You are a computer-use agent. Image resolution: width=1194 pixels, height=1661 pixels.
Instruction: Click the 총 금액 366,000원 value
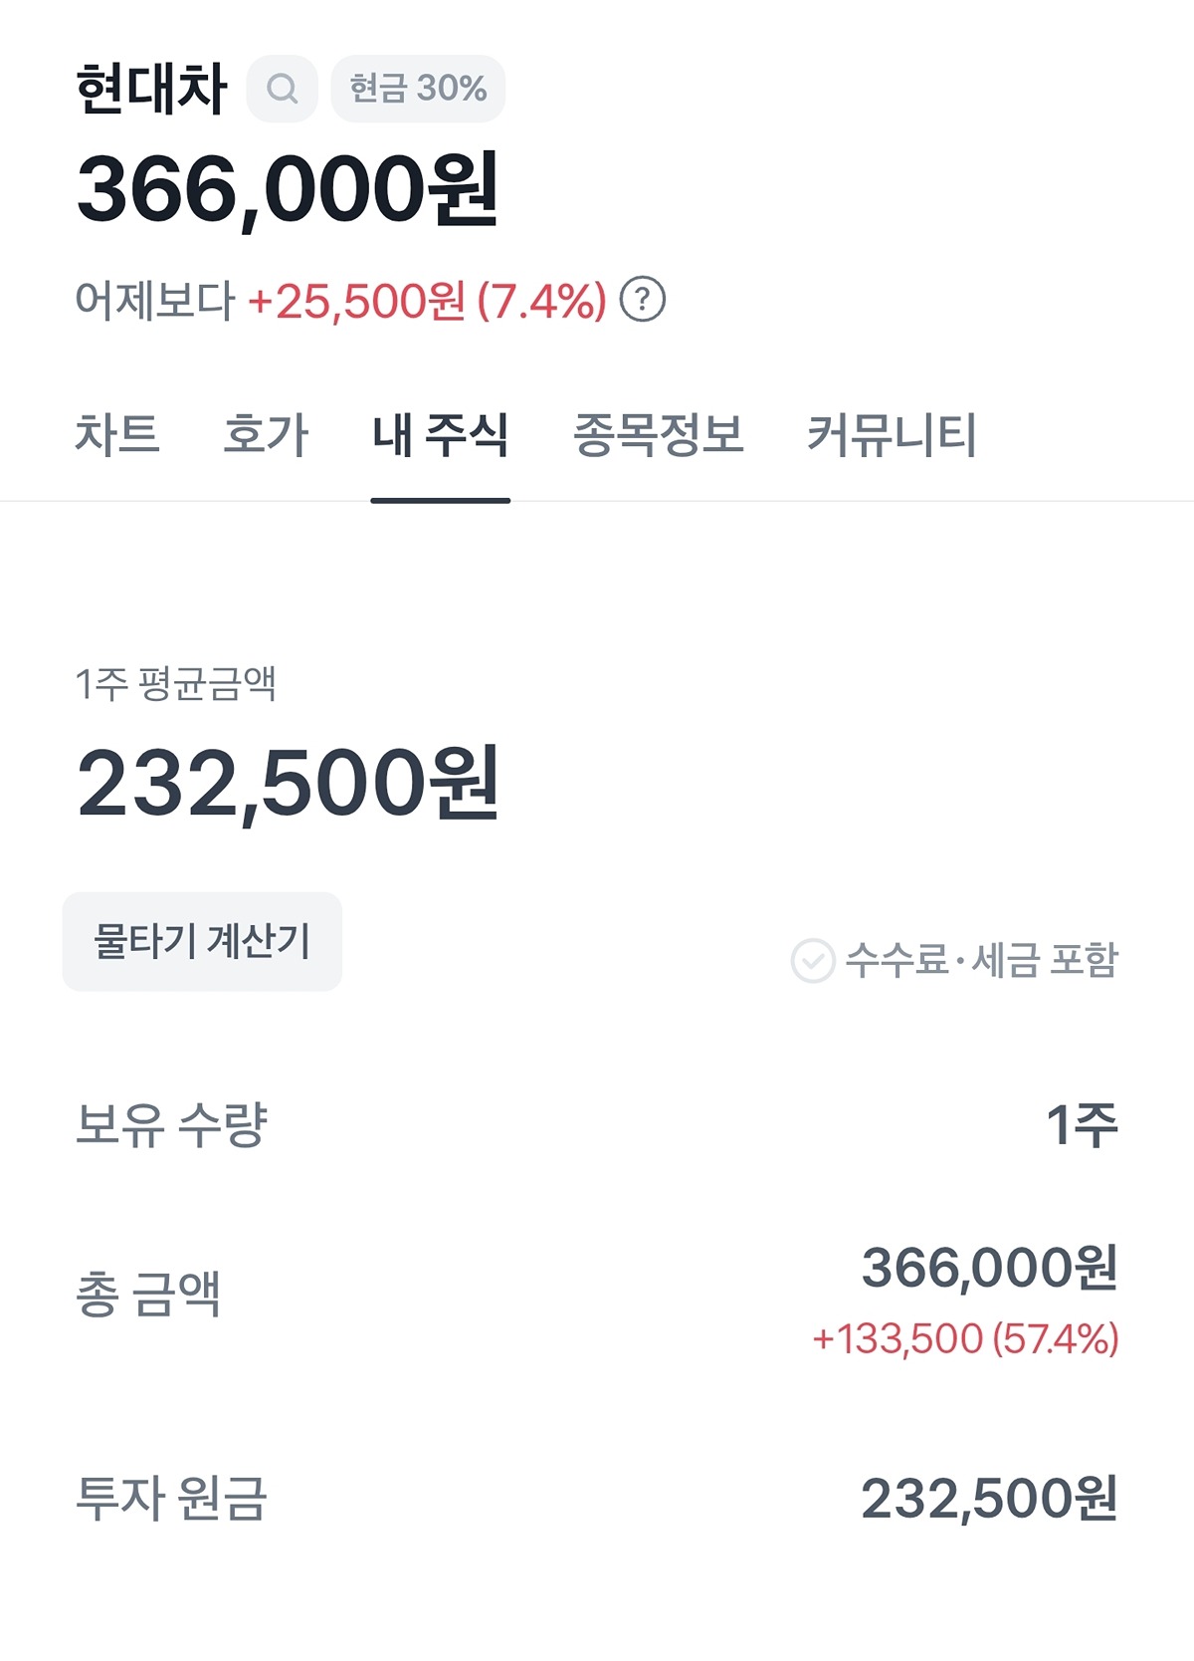point(989,1268)
